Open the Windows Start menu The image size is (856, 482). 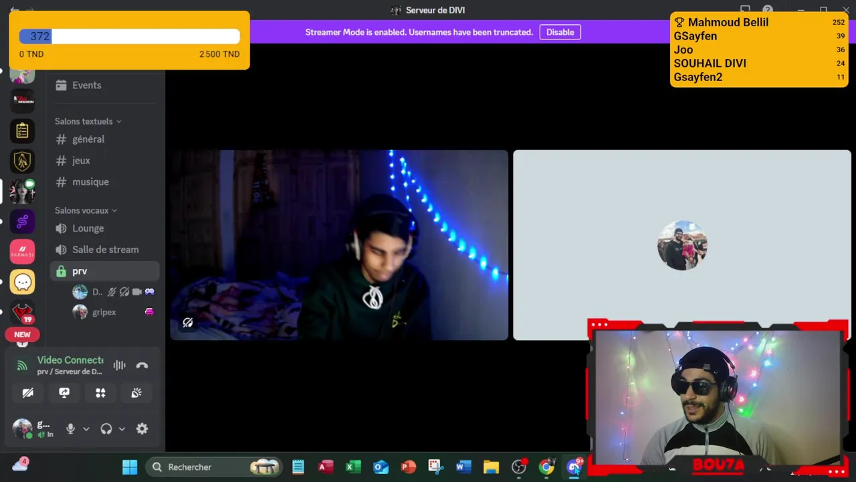click(130, 467)
